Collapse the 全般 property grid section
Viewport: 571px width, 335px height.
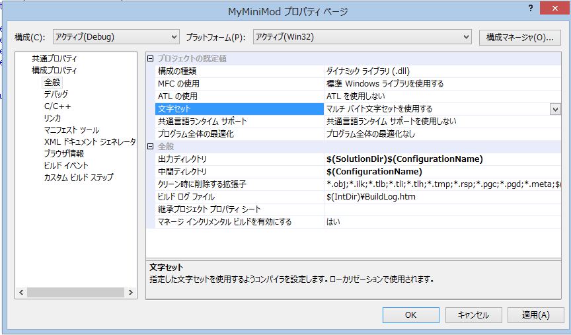point(150,146)
